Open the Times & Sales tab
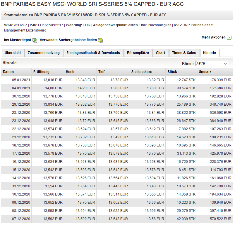The height and width of the screenshot is (225, 235). [184, 53]
